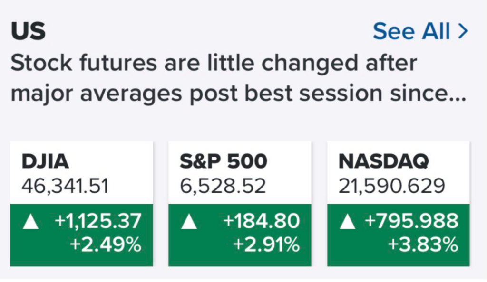Click the US section heading
487x282 pixels.
click(x=28, y=31)
